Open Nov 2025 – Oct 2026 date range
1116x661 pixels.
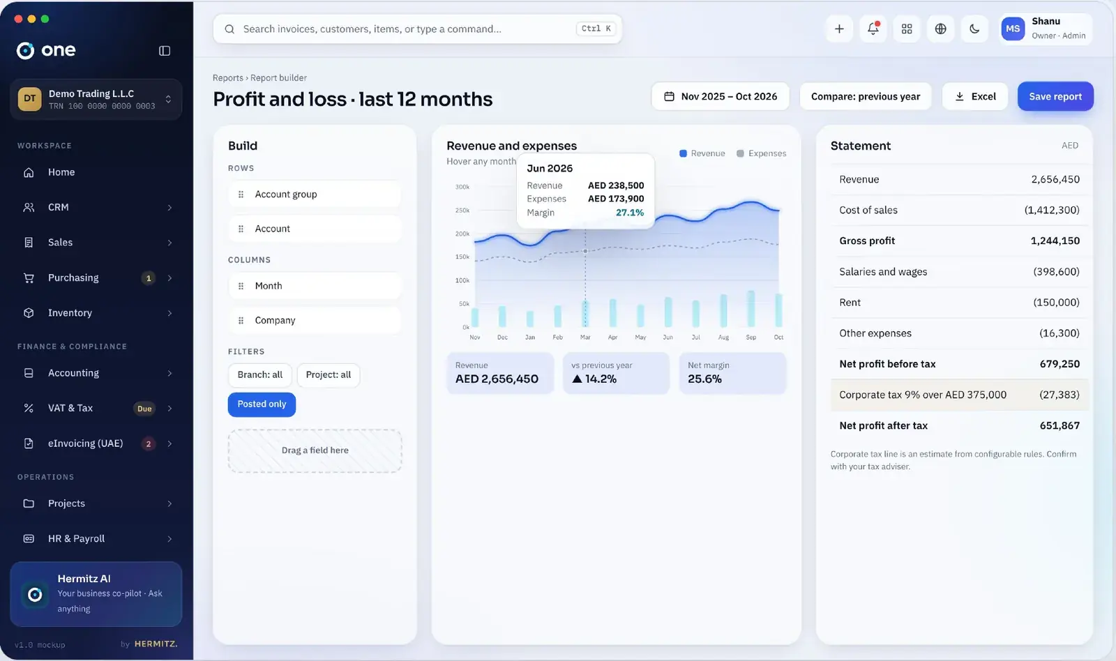click(720, 96)
